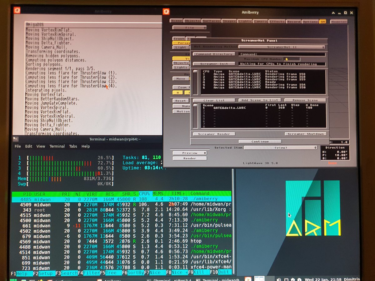Select the htop process row
Image resolution: width=375 pixels, height=281 pixels.
122,241
